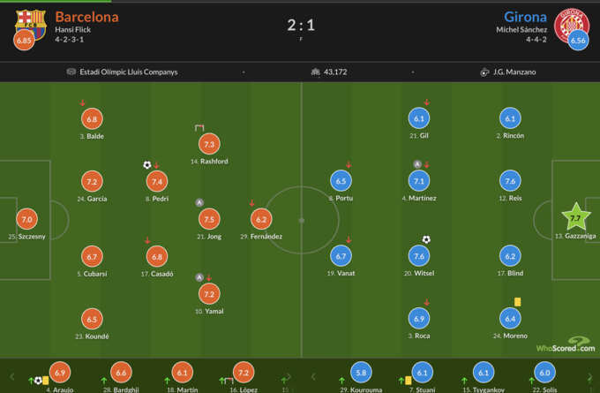Click the assist icon above Jong's rating
This screenshot has width=600, height=393.
point(200,202)
